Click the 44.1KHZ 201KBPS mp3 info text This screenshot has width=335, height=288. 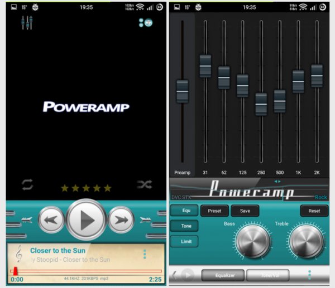[86, 279]
